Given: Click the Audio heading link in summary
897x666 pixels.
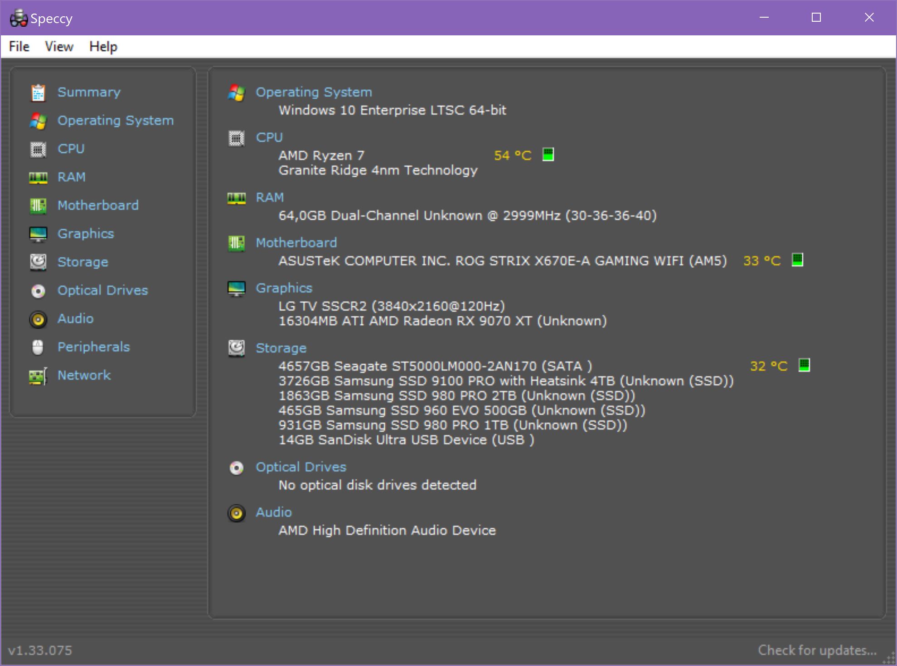Looking at the screenshot, I should 274,512.
